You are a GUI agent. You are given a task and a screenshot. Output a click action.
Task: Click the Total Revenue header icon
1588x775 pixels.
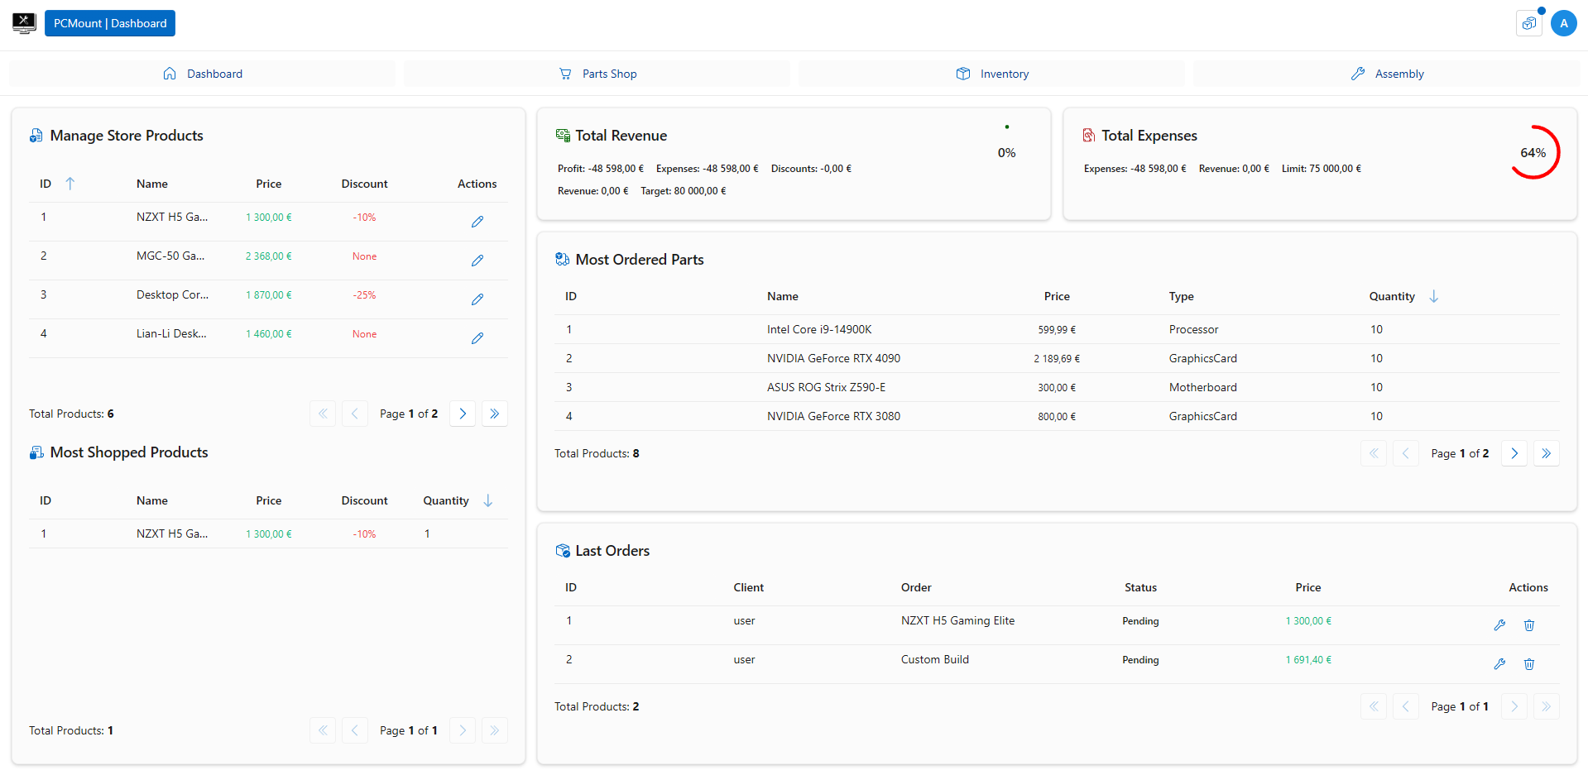click(x=563, y=136)
